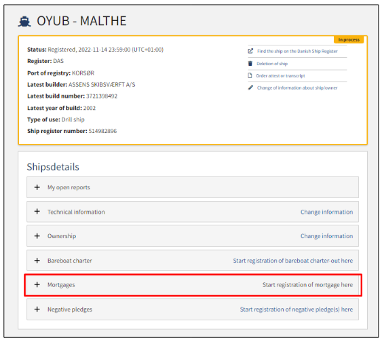
Task: Expand the Mortgages section plus icon
Action: (37, 284)
